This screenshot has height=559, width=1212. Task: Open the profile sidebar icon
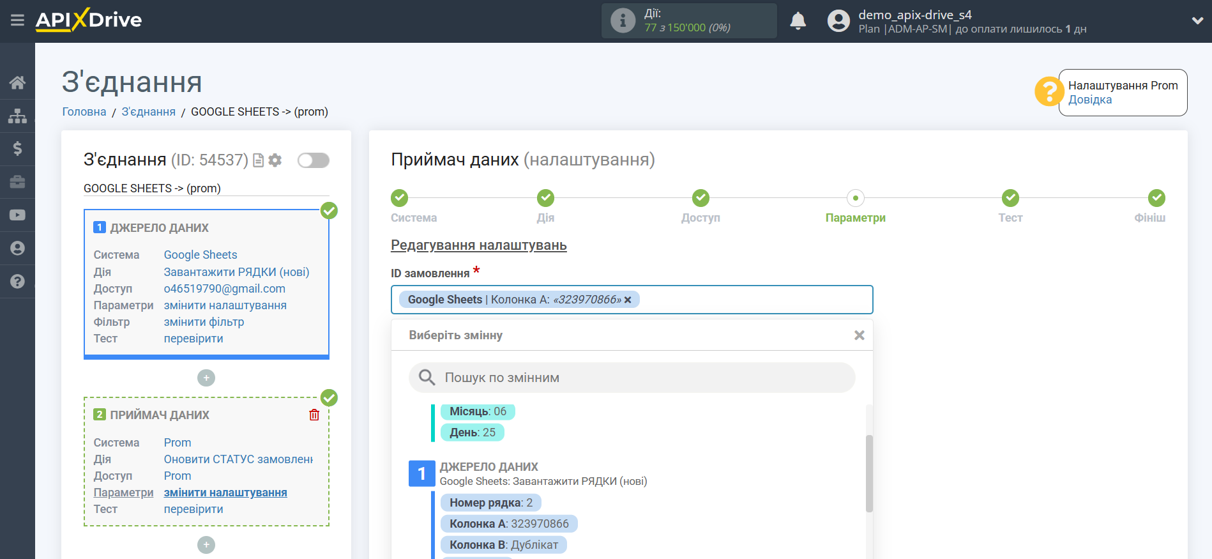17,249
